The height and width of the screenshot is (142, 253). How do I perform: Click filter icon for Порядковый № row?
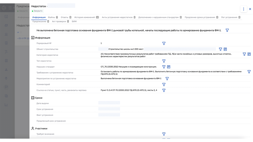(x=164, y=43)
